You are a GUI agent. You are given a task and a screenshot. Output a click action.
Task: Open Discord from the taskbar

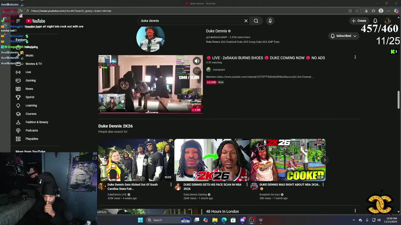tap(242, 220)
